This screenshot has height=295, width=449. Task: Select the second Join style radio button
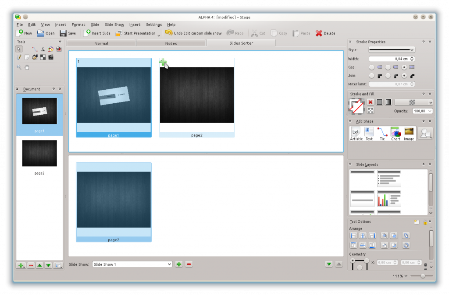(x=388, y=76)
